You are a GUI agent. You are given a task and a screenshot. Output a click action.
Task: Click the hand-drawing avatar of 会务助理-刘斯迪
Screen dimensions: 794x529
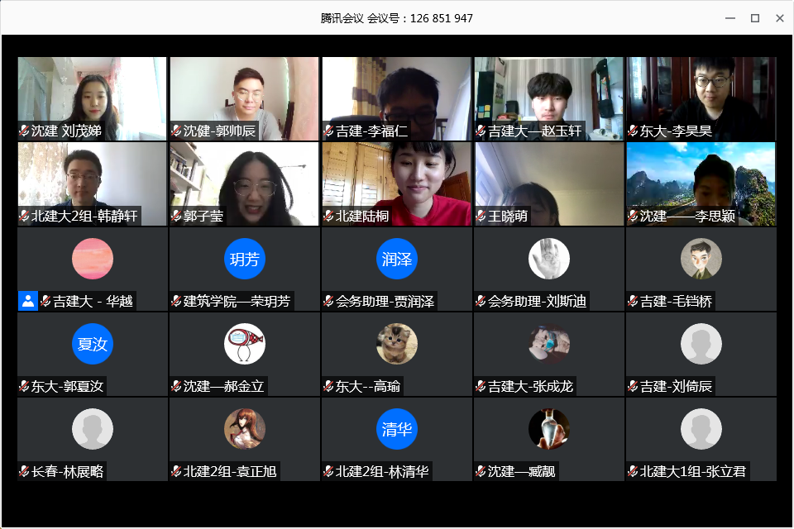[549, 259]
